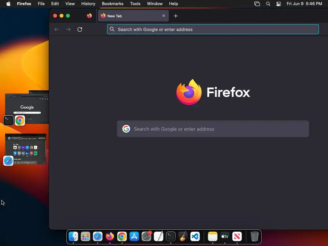Click the Google G logo in search box
This screenshot has width=328, height=246.
(126, 129)
